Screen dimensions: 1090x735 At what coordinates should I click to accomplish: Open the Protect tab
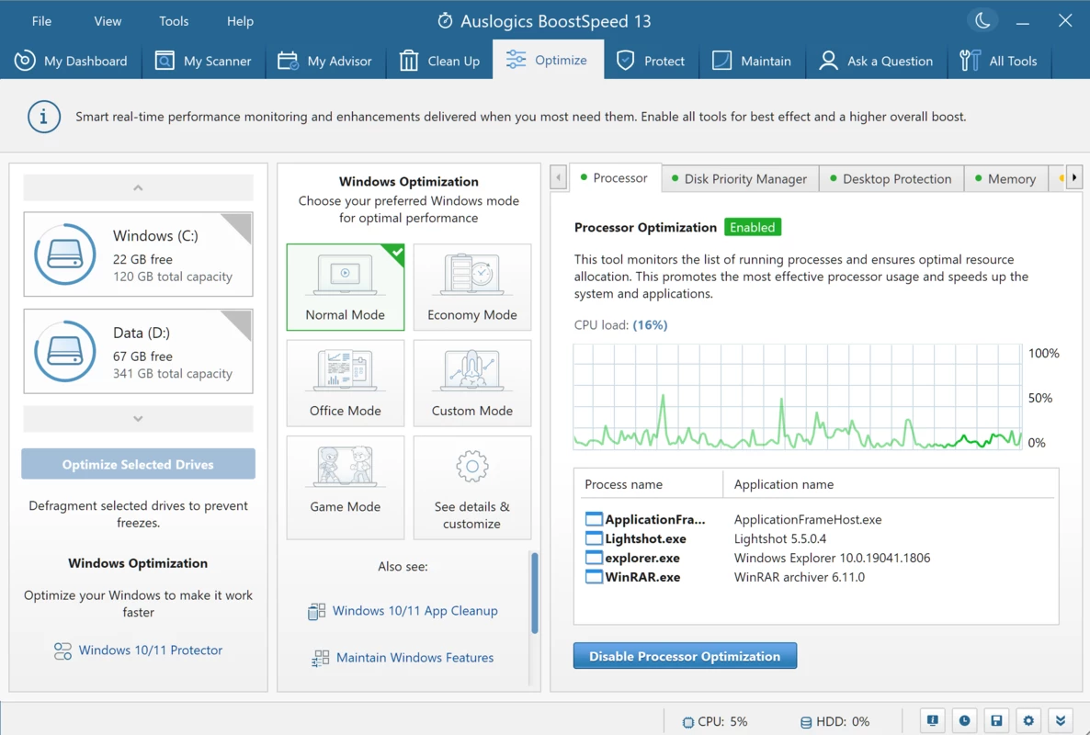651,61
